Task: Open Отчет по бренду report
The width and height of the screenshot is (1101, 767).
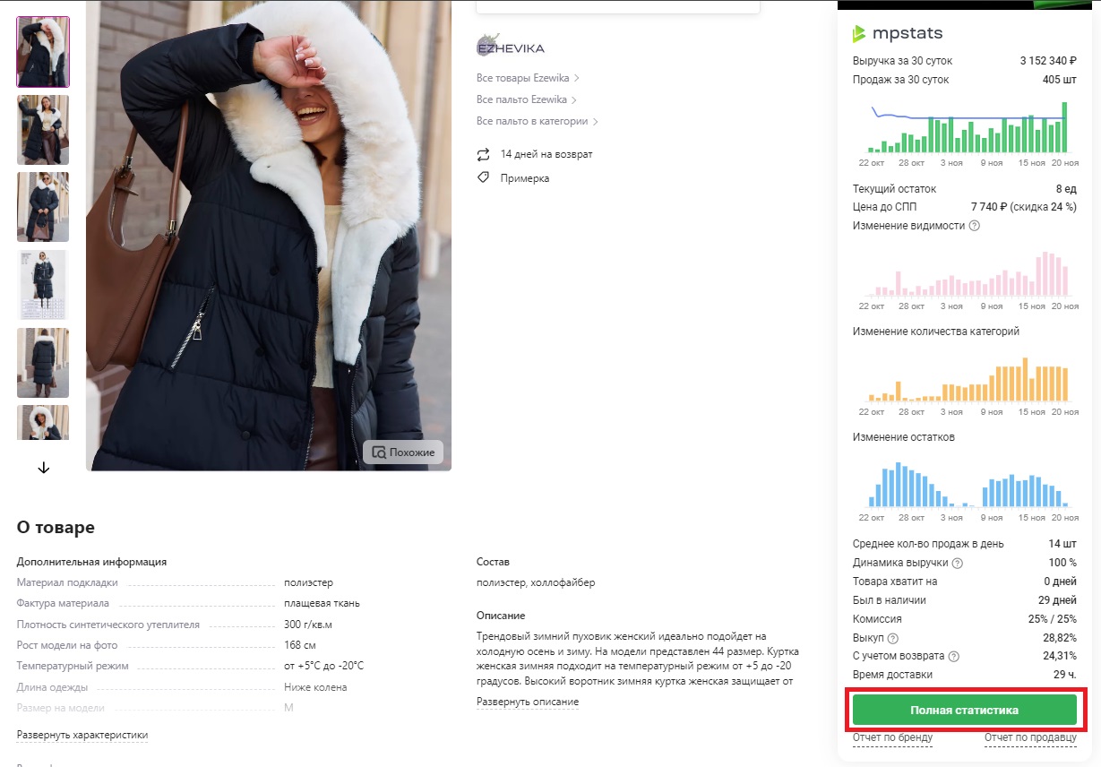Action: click(892, 738)
